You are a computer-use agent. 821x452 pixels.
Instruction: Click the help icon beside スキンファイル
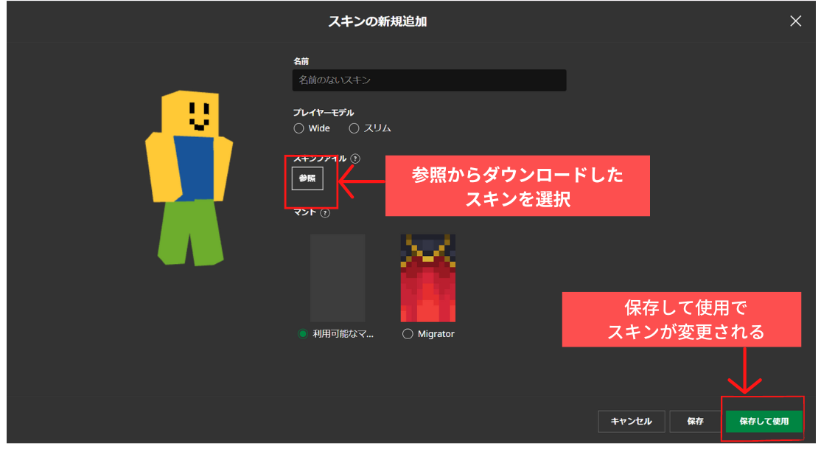pyautogui.click(x=355, y=159)
